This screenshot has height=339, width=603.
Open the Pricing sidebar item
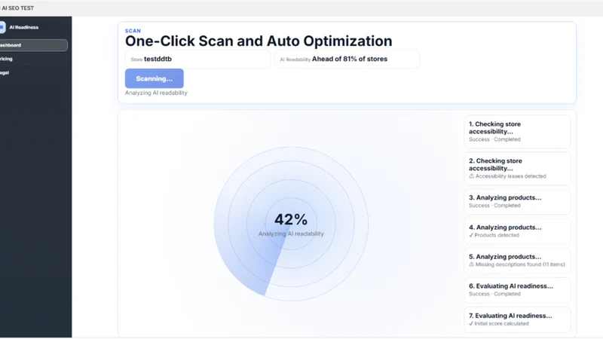(x=6, y=59)
